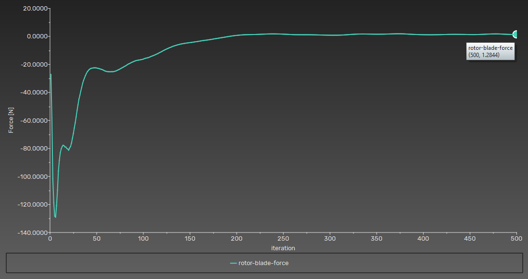528x279 pixels.
Task: Click the highlighted data point at iteration 500
Action: 515,35
